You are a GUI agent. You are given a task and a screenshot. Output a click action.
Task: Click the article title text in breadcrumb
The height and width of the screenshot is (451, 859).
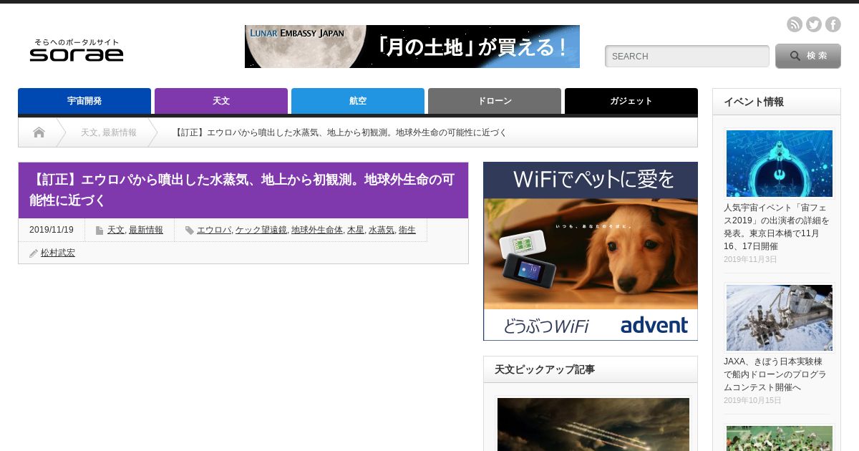click(x=341, y=132)
